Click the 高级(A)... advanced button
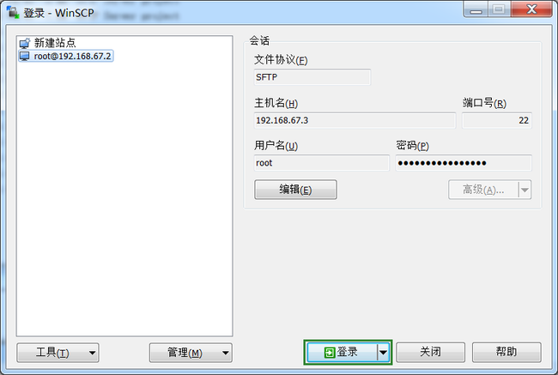 [x=483, y=190]
